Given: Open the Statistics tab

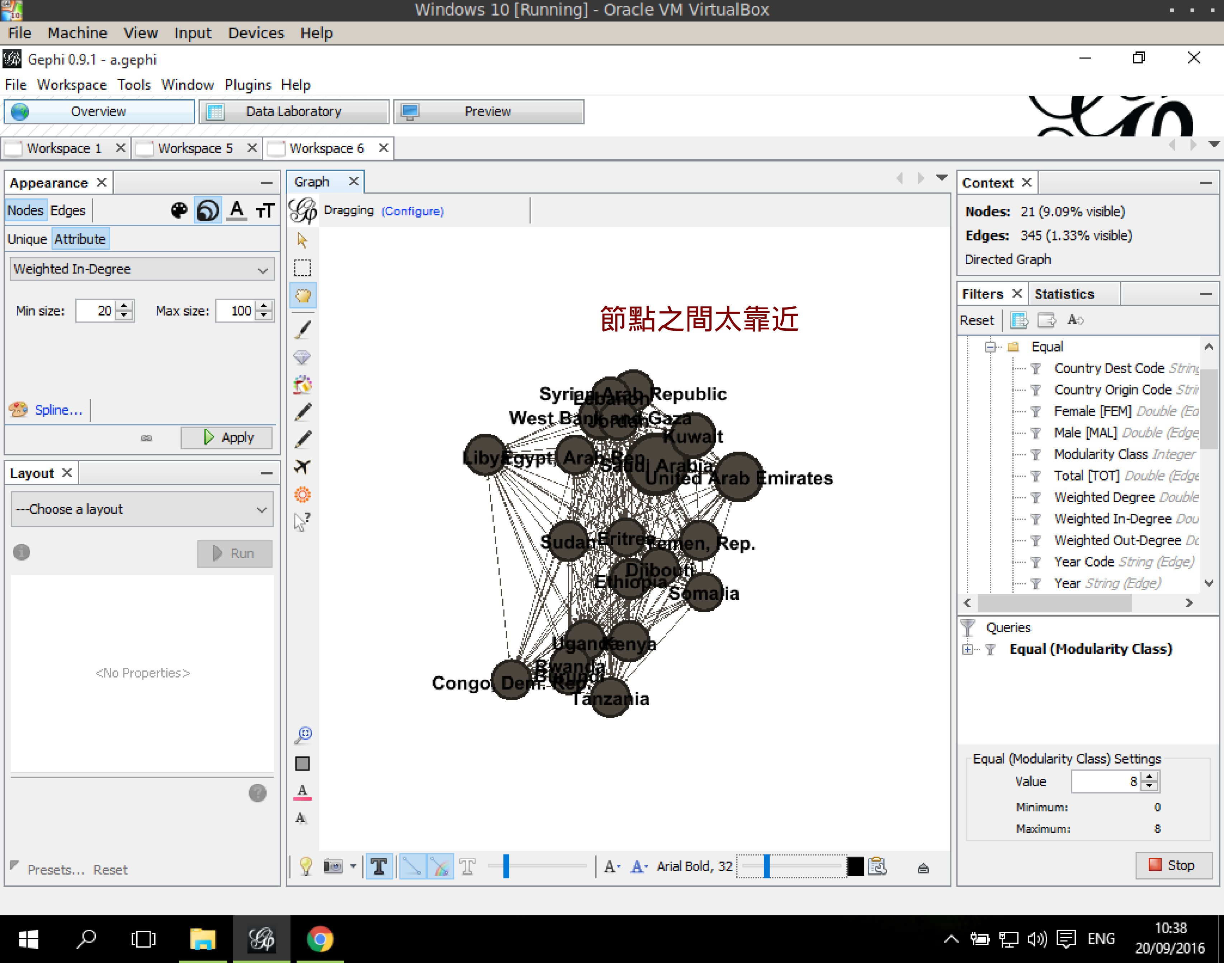Looking at the screenshot, I should pyautogui.click(x=1064, y=294).
